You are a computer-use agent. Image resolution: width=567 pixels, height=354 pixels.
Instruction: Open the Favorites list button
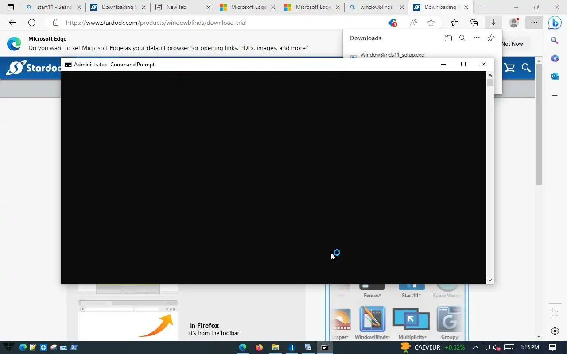(454, 23)
